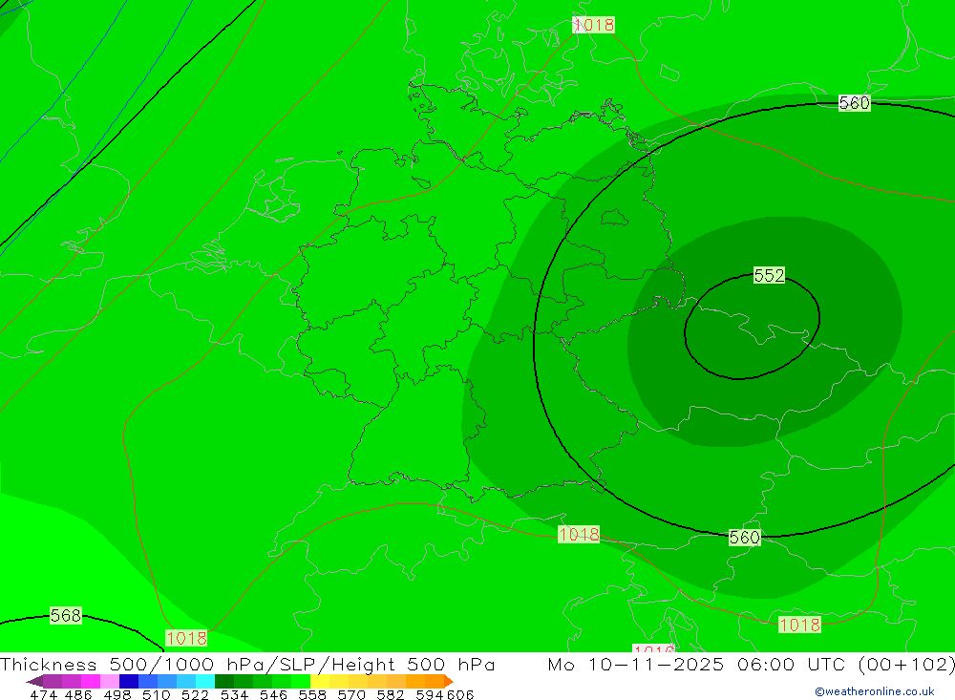This screenshot has width=955, height=700.
Task: Click the 1018 label beside the 568 label
Action: 186,639
